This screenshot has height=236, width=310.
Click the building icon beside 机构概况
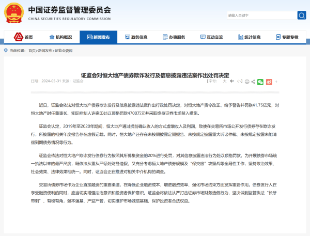[x=52, y=37]
